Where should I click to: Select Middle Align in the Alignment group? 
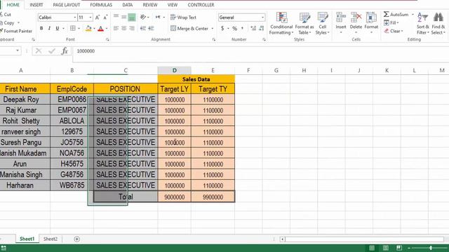[x=123, y=17]
